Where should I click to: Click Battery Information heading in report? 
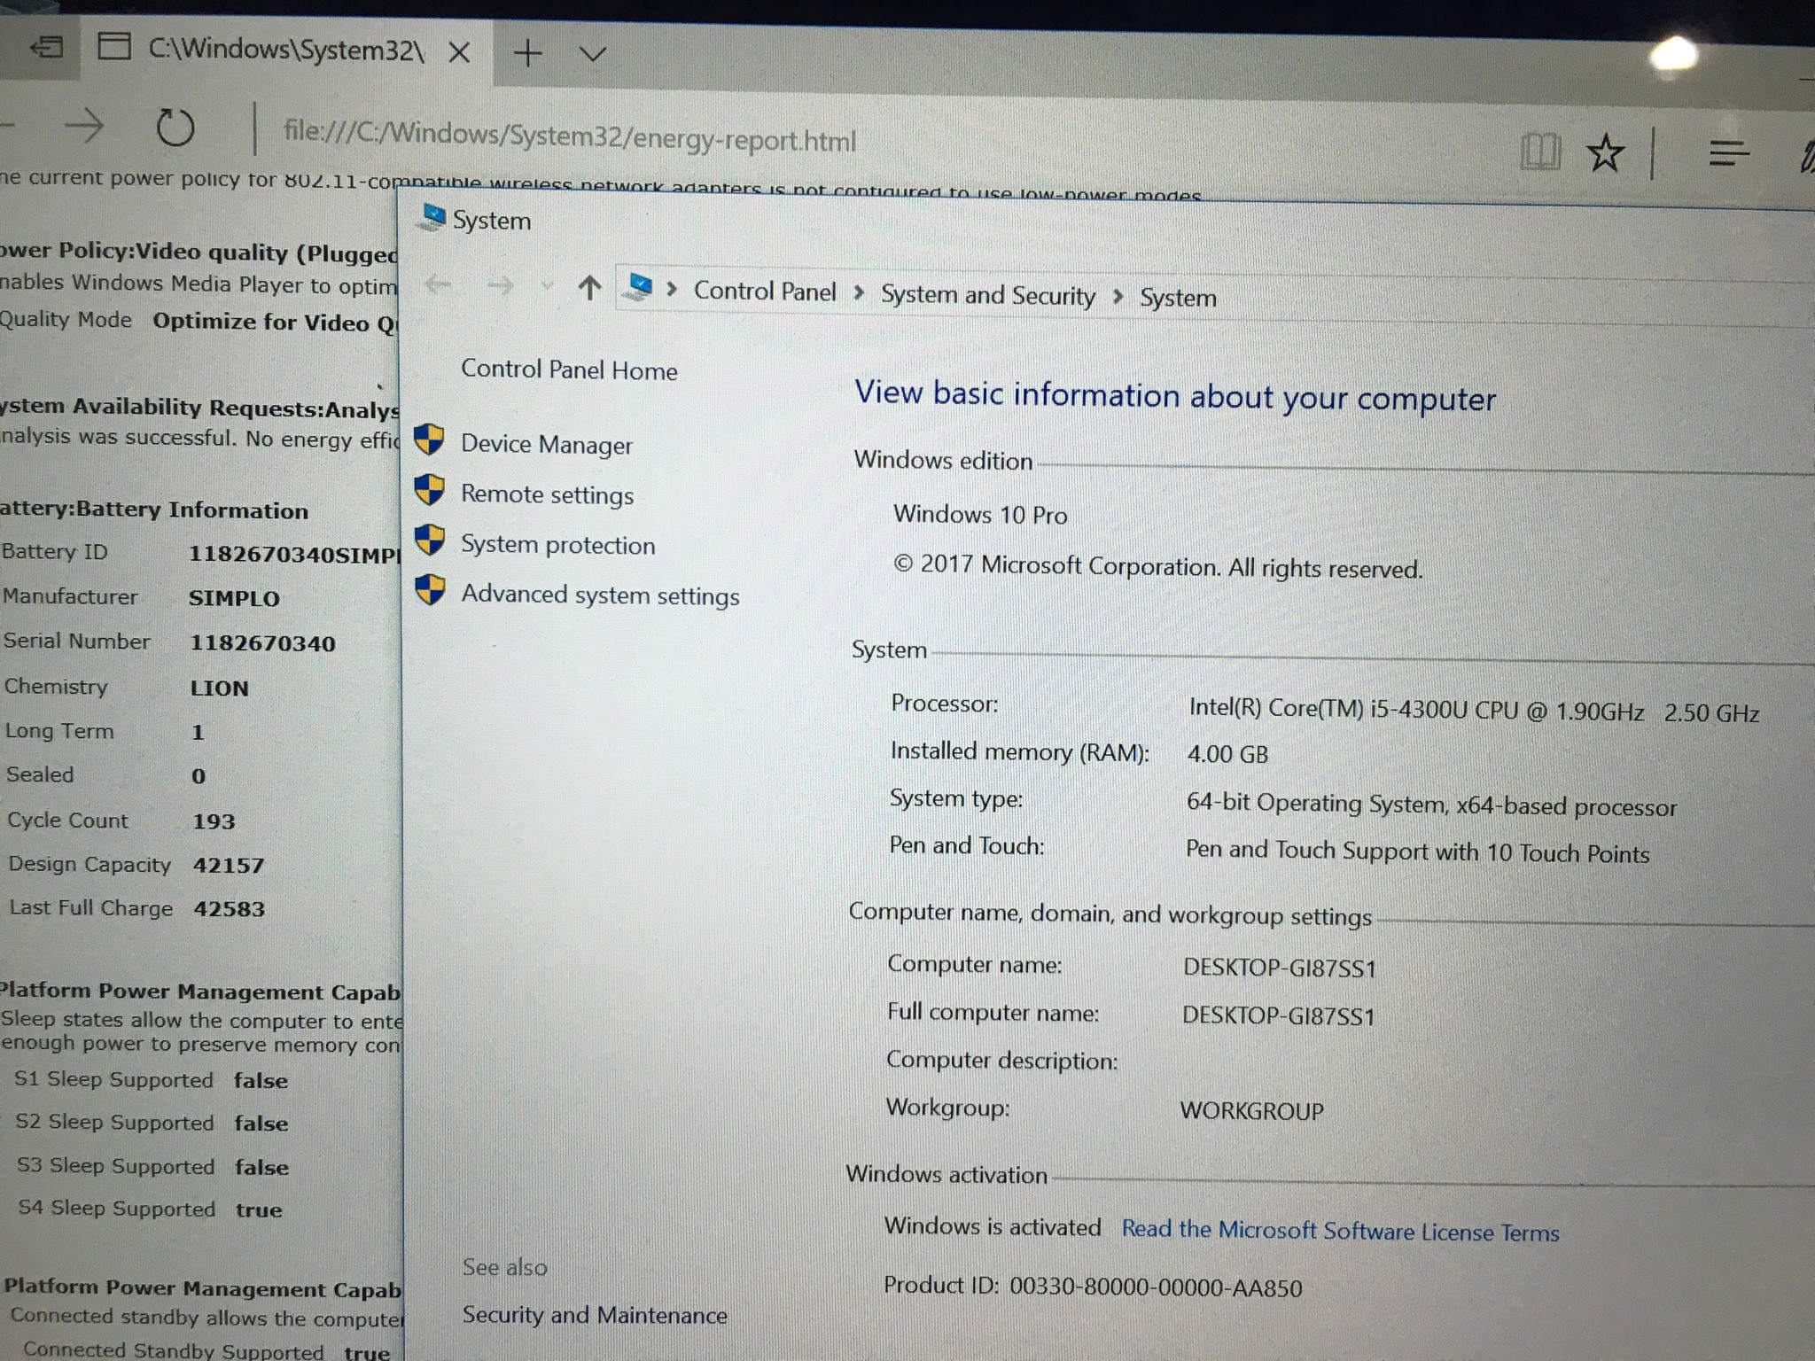point(155,509)
